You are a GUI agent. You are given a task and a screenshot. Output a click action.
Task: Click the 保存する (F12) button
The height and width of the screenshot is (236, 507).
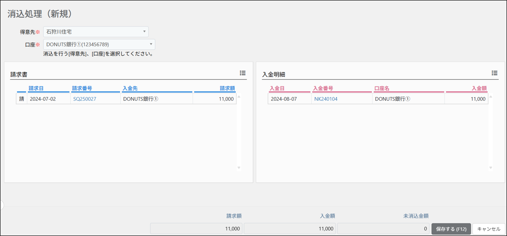pos(451,228)
